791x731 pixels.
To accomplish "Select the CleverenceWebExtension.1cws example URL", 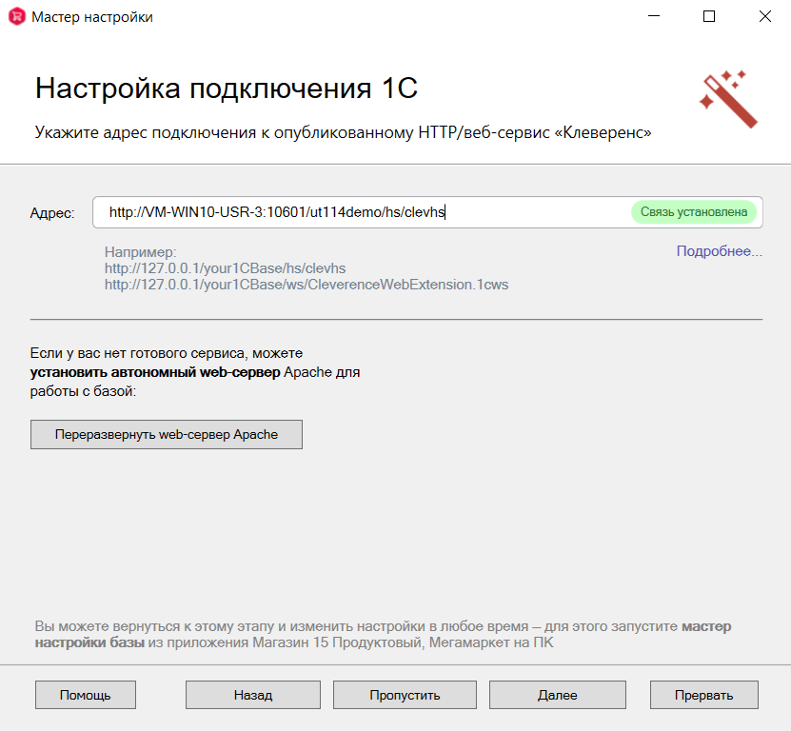I will coord(306,284).
